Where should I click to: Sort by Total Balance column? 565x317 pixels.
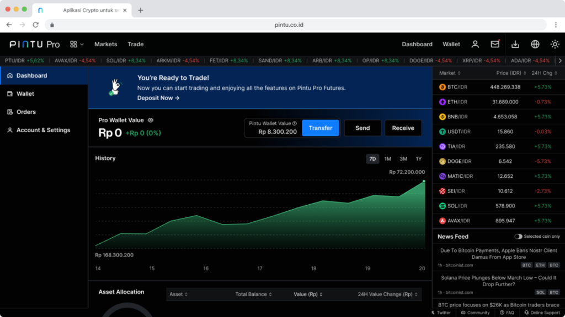point(253,294)
